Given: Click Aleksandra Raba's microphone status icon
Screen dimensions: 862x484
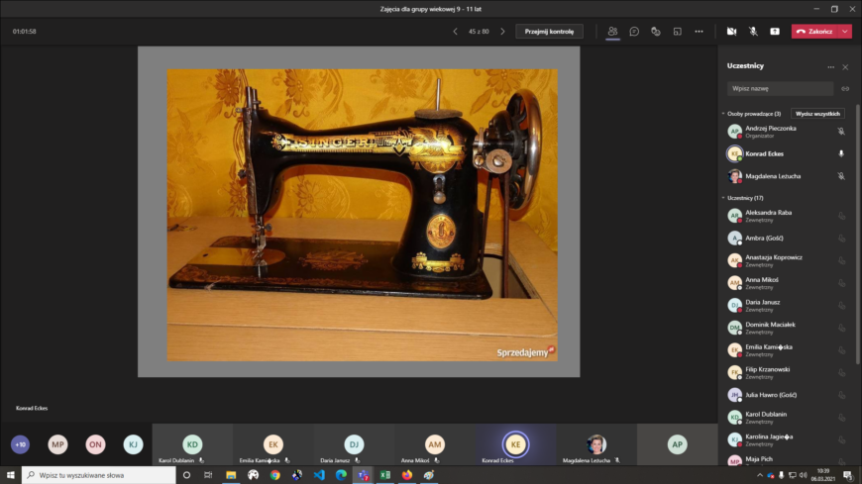Looking at the screenshot, I should (x=841, y=216).
